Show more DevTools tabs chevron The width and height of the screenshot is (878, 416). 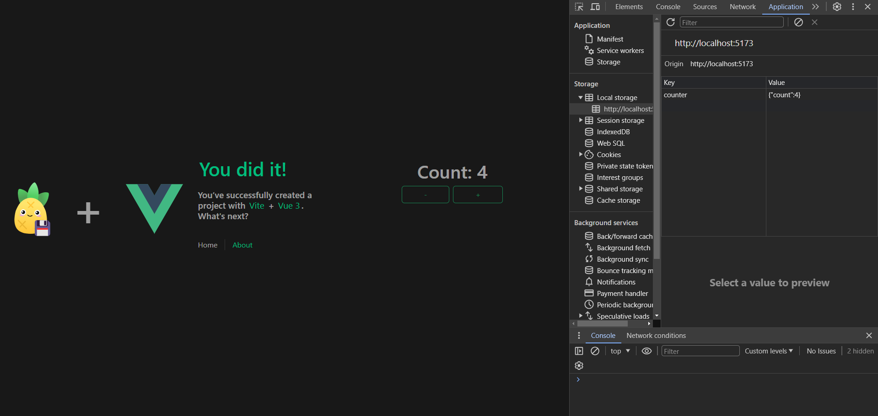(x=815, y=7)
